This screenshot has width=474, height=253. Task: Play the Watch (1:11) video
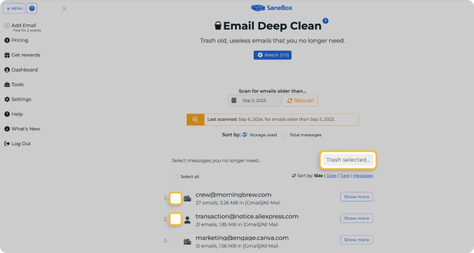click(x=273, y=55)
